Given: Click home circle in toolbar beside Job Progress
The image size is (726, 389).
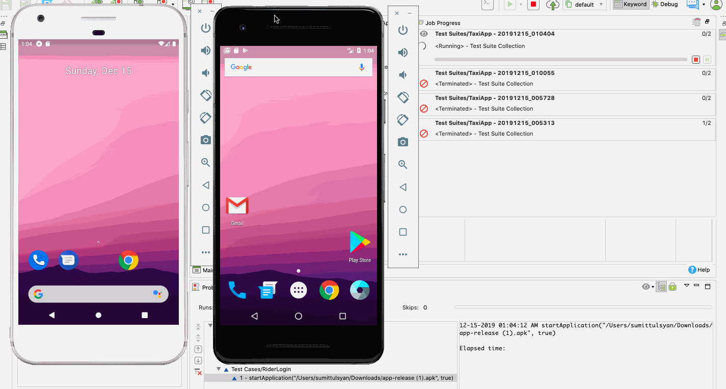Looking at the screenshot, I should tap(403, 210).
